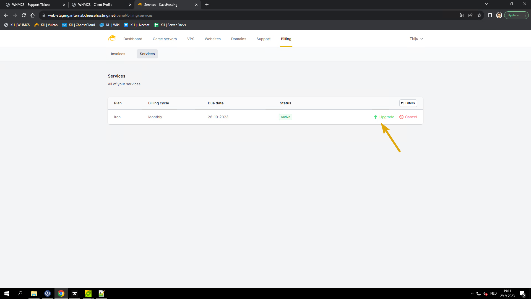Open the KH | Livechat bookmark

coord(137,25)
